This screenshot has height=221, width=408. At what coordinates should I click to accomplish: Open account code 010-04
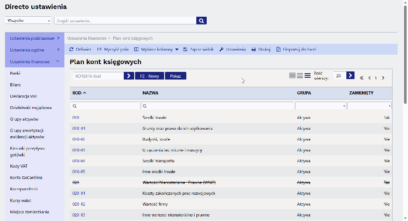[x=78, y=161]
